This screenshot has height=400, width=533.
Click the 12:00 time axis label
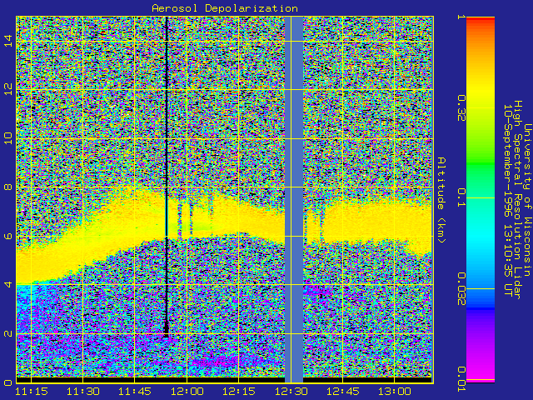pos(187,392)
